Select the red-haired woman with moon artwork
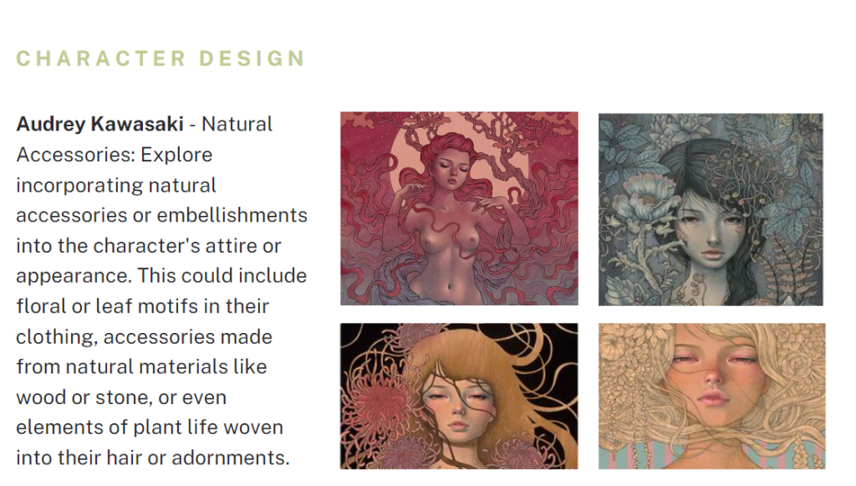Viewport: 856px width, 486px height. [459, 208]
